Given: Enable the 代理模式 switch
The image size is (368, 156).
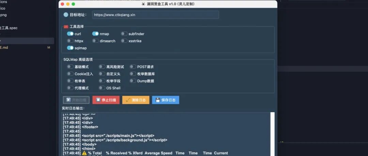Looking at the screenshot, I should coord(70,88).
